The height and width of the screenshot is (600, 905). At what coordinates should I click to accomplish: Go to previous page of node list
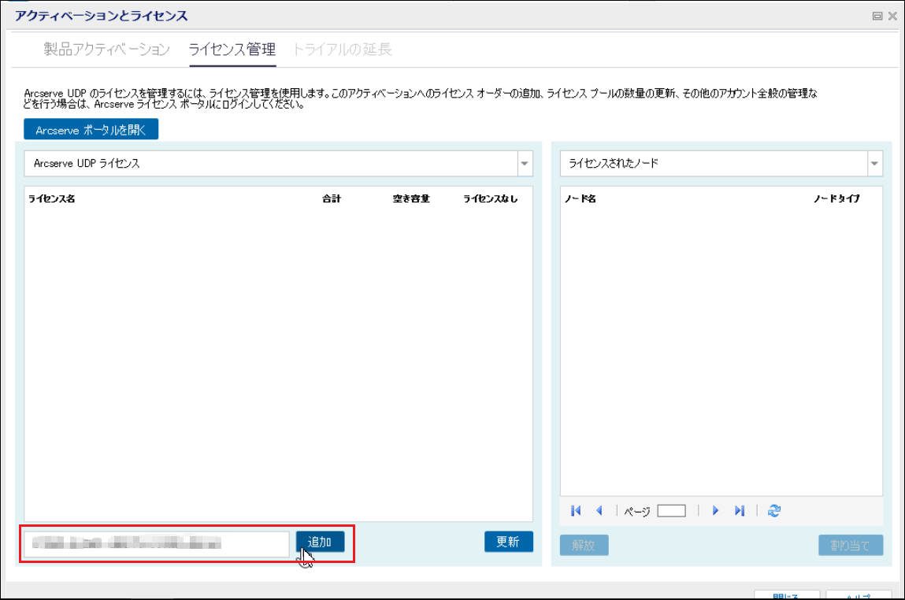[599, 511]
